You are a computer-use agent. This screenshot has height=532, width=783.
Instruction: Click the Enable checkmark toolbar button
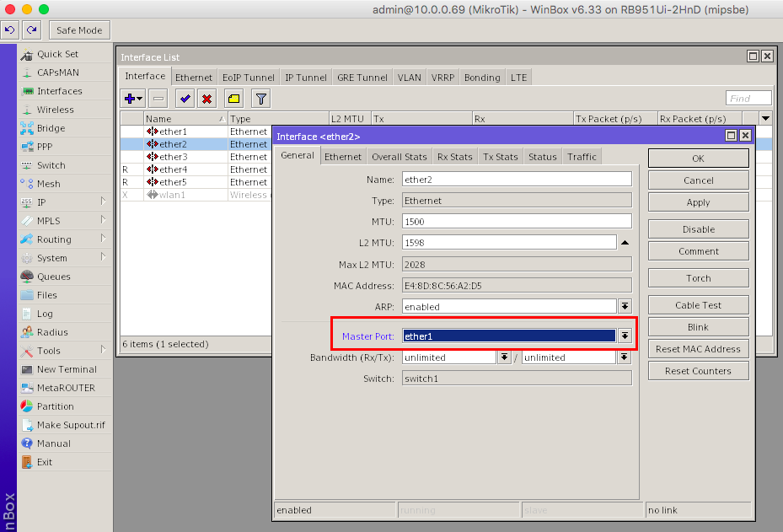[185, 99]
